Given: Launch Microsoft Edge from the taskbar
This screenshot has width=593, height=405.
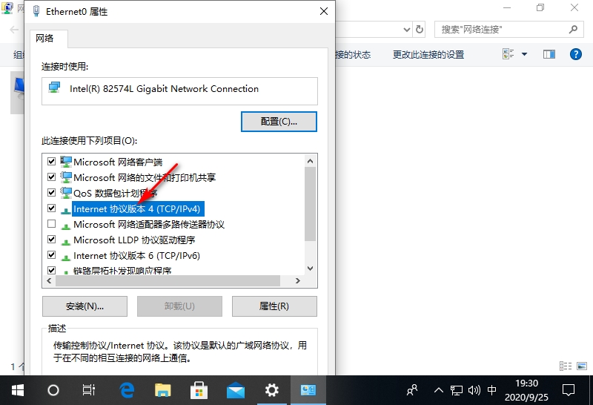Looking at the screenshot, I should 127,390.
